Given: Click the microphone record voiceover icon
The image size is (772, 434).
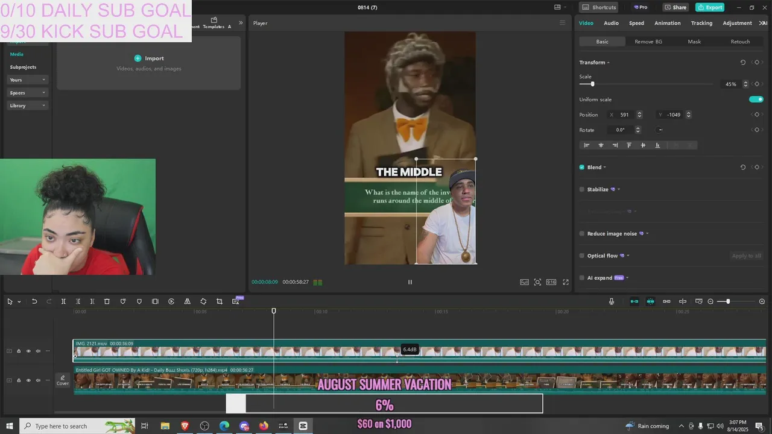Looking at the screenshot, I should click(x=612, y=301).
